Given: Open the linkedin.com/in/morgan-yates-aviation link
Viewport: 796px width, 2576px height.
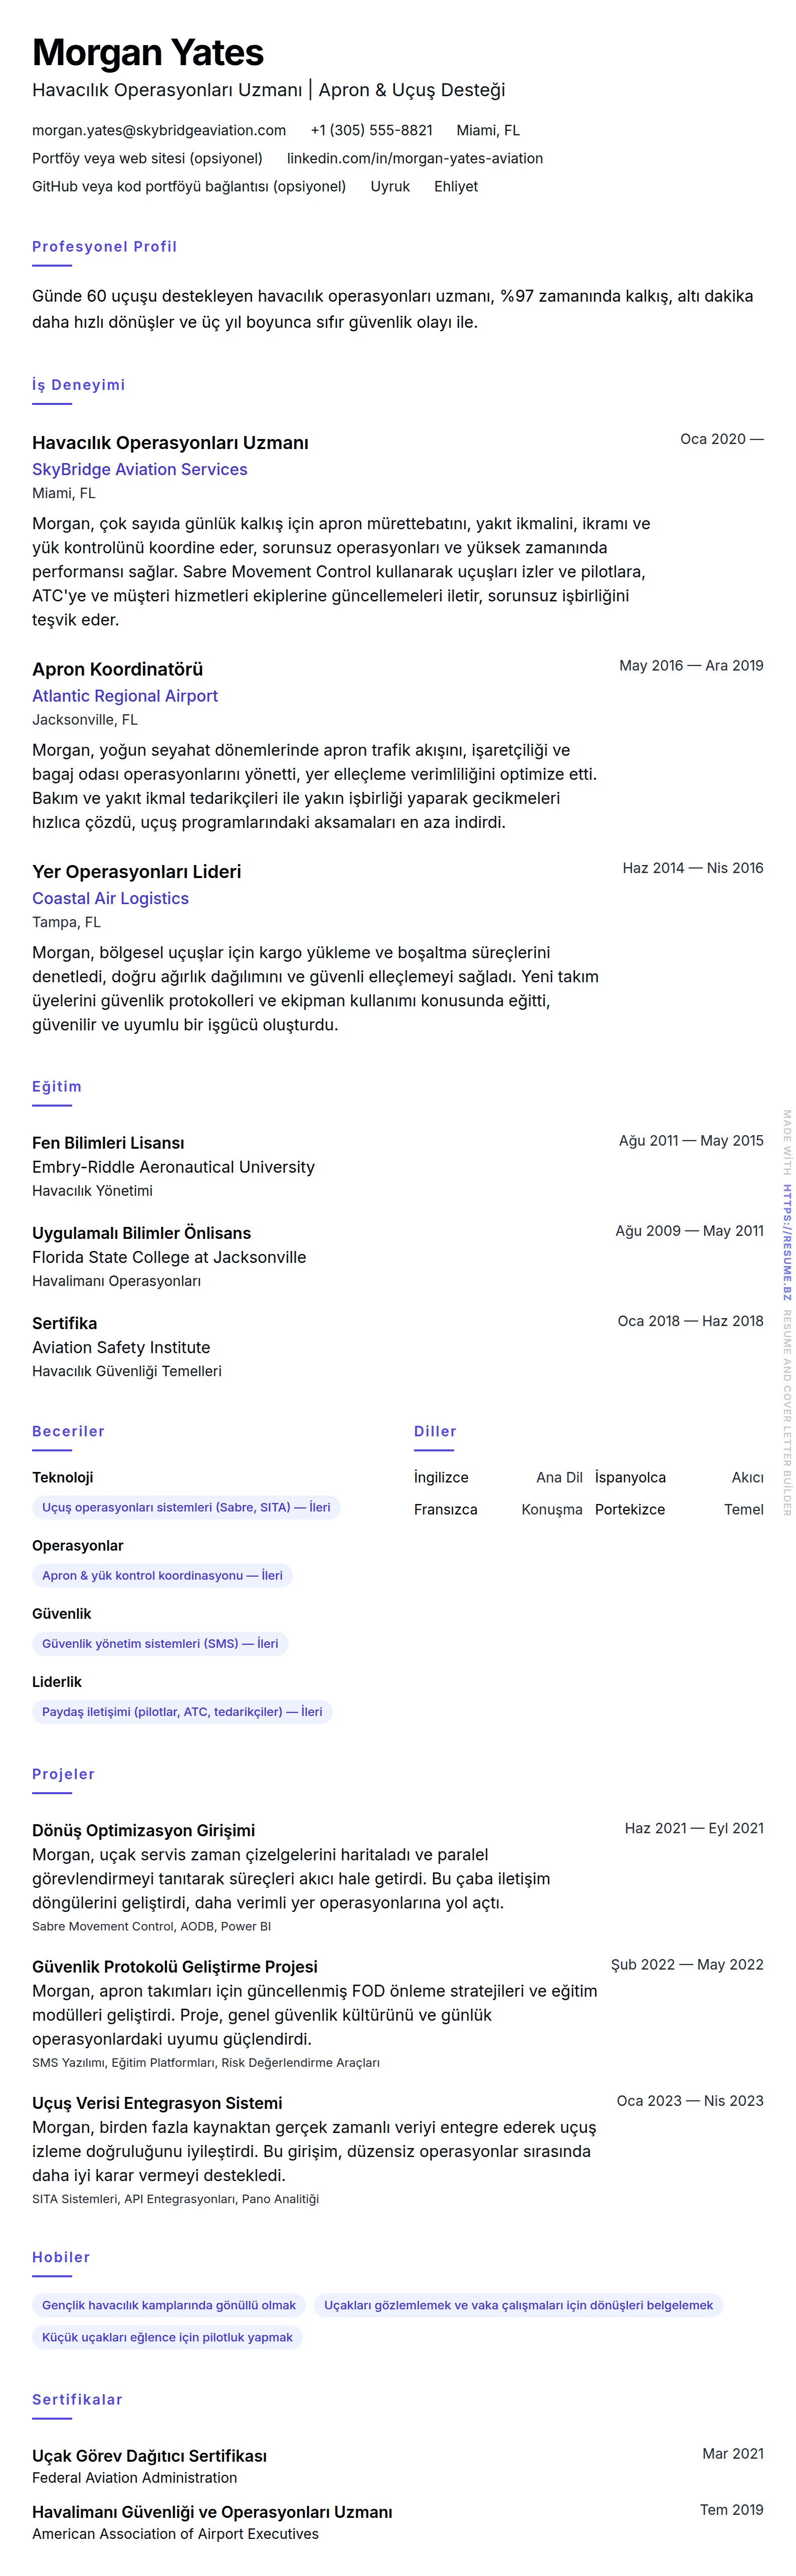Looking at the screenshot, I should [x=414, y=158].
